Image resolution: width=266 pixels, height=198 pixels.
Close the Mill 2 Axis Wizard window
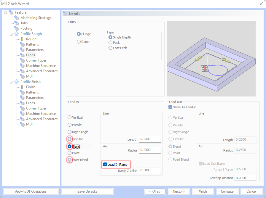(x=261, y=4)
